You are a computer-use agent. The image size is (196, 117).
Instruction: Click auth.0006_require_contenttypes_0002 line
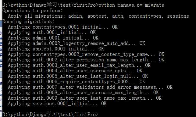click(x=77, y=82)
